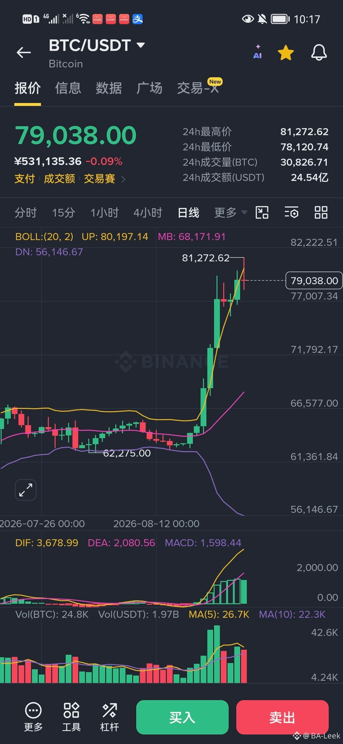Tap DN: 56,146.67 Bollinger value
Image resolution: width=343 pixels, height=744 pixels.
[x=49, y=252]
